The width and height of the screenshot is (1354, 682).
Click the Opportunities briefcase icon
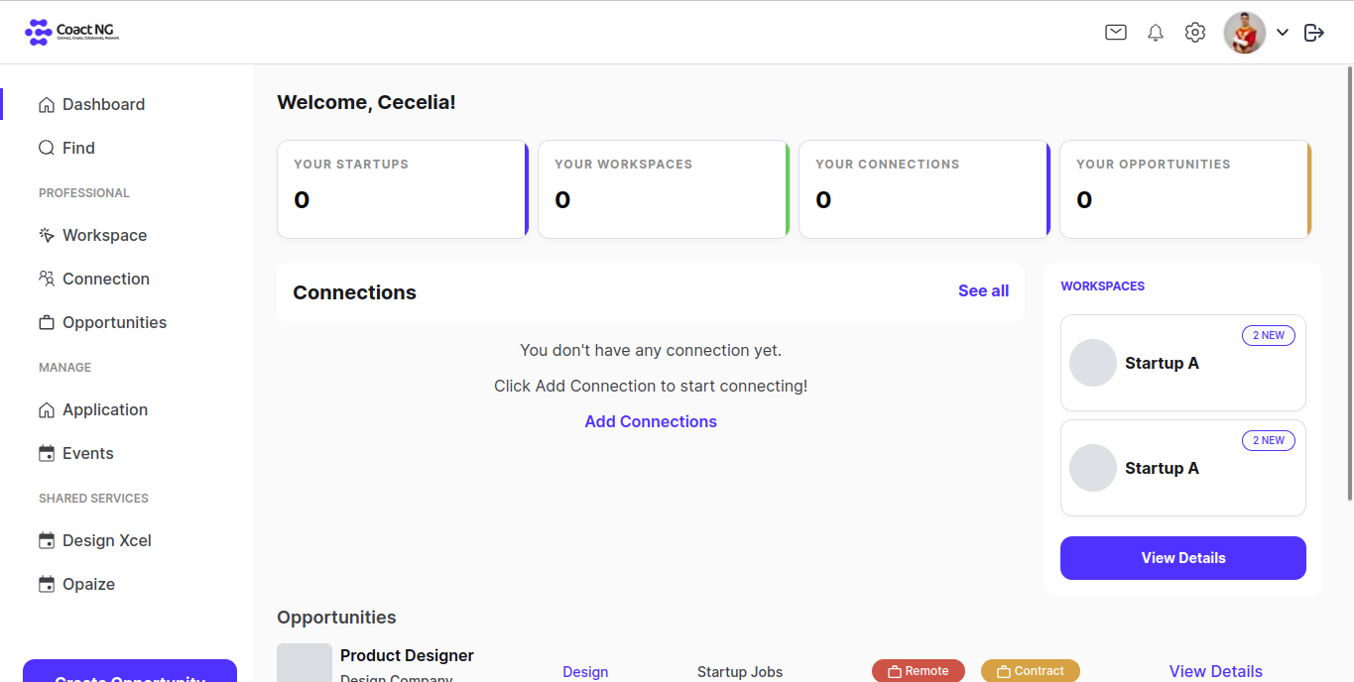47,323
